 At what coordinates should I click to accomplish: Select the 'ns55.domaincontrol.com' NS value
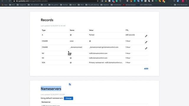coord(98,53)
